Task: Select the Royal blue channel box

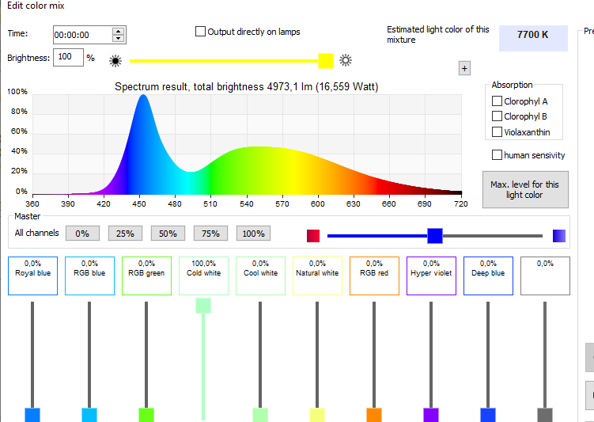Action: (x=33, y=276)
